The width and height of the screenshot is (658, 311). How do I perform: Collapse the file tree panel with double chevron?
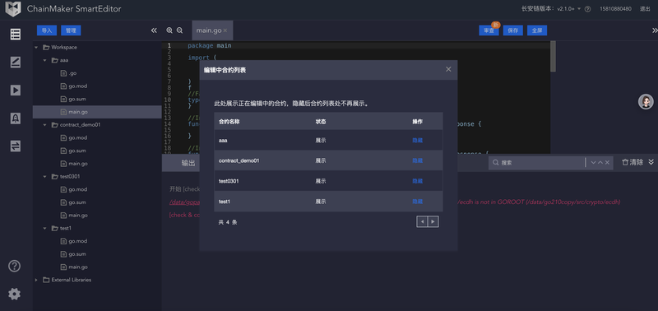154,30
